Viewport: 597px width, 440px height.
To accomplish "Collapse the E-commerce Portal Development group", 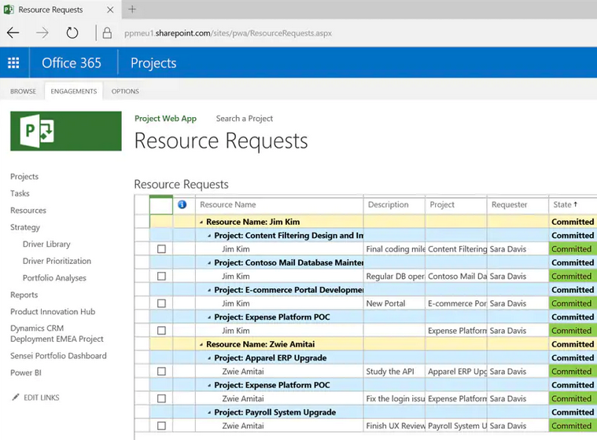I will [x=209, y=290].
